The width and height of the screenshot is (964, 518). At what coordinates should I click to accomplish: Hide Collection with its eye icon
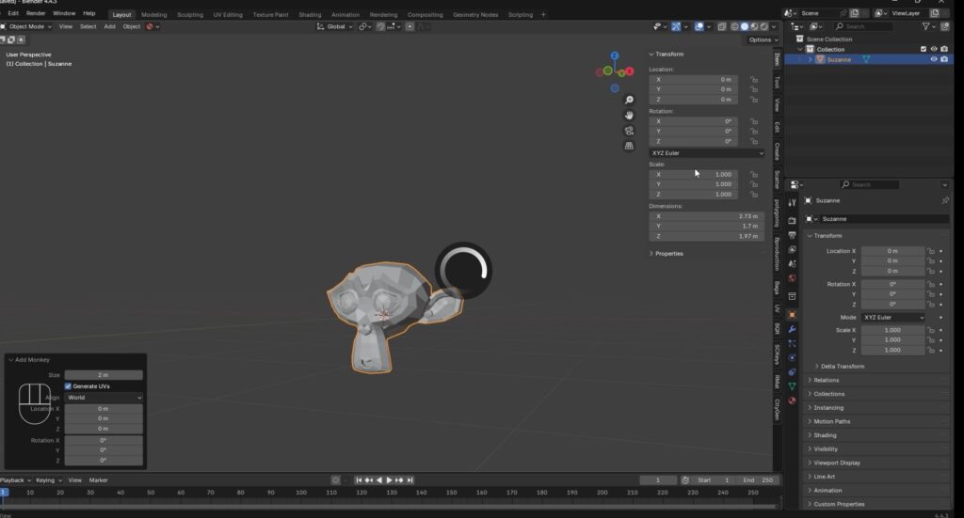934,49
